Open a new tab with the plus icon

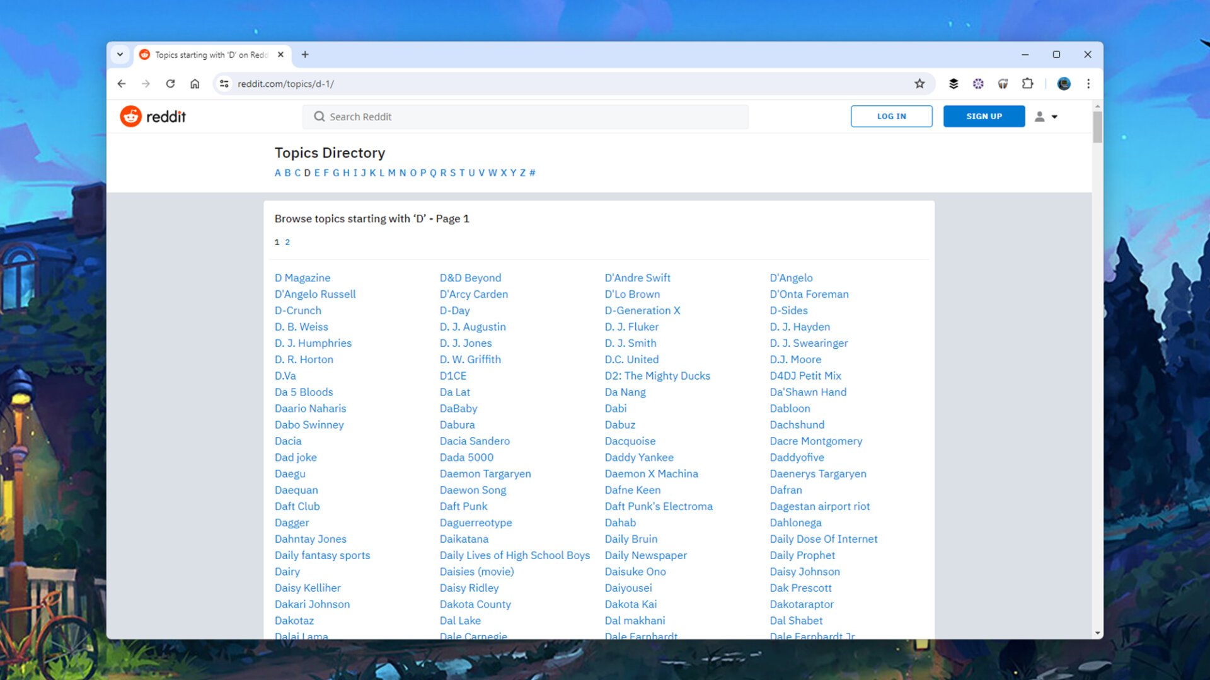(x=305, y=55)
